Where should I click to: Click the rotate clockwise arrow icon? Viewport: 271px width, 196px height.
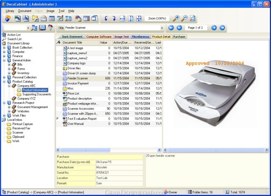[x=114, y=18]
